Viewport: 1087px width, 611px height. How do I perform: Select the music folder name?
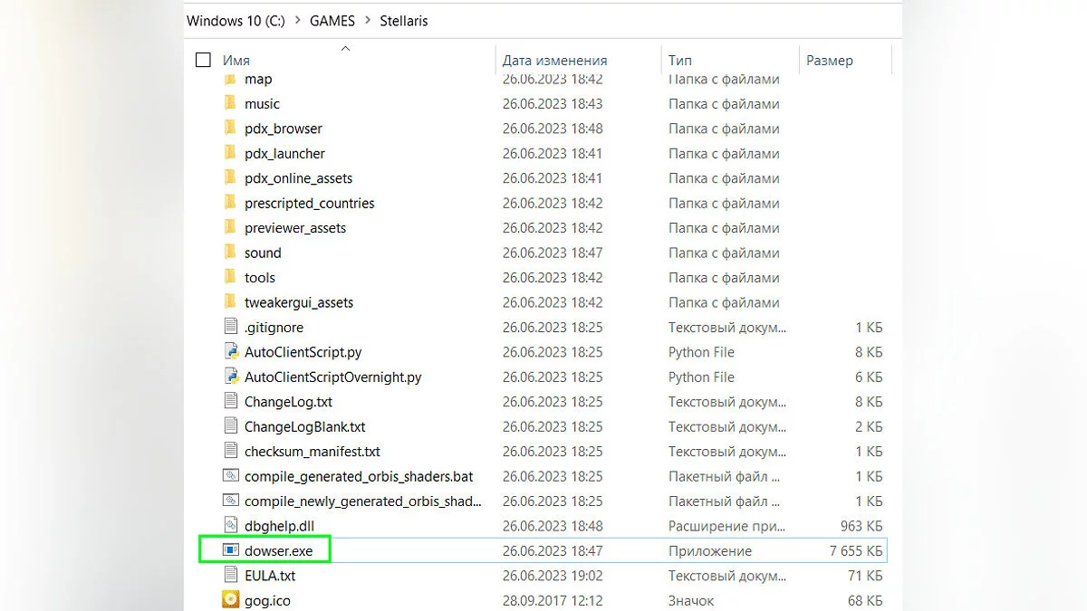tap(262, 104)
